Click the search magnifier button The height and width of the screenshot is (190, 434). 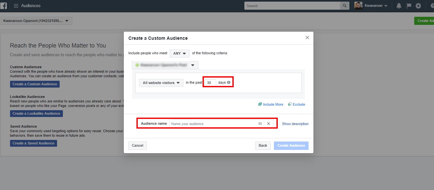point(345,6)
